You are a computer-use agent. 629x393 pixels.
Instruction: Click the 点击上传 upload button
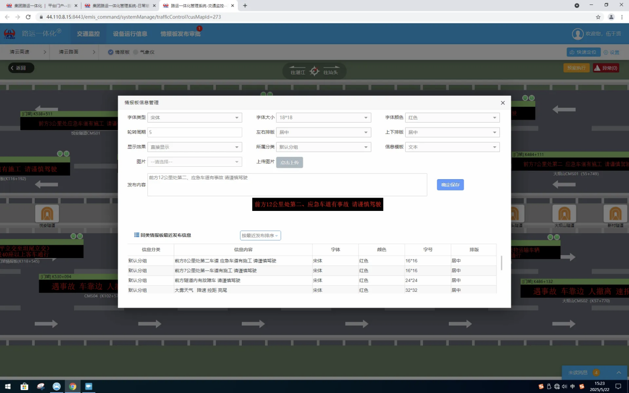289,162
